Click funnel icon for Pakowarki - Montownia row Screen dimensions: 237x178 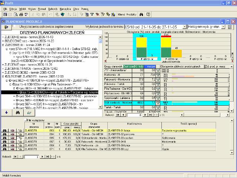(x=158, y=80)
